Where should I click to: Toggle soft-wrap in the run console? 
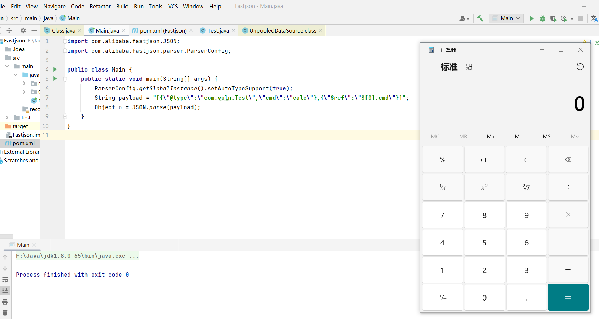point(5,279)
